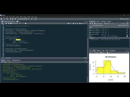130x97 pixels.
Task: Switch to the Environment tab
Action: pyautogui.click(x=92, y=22)
